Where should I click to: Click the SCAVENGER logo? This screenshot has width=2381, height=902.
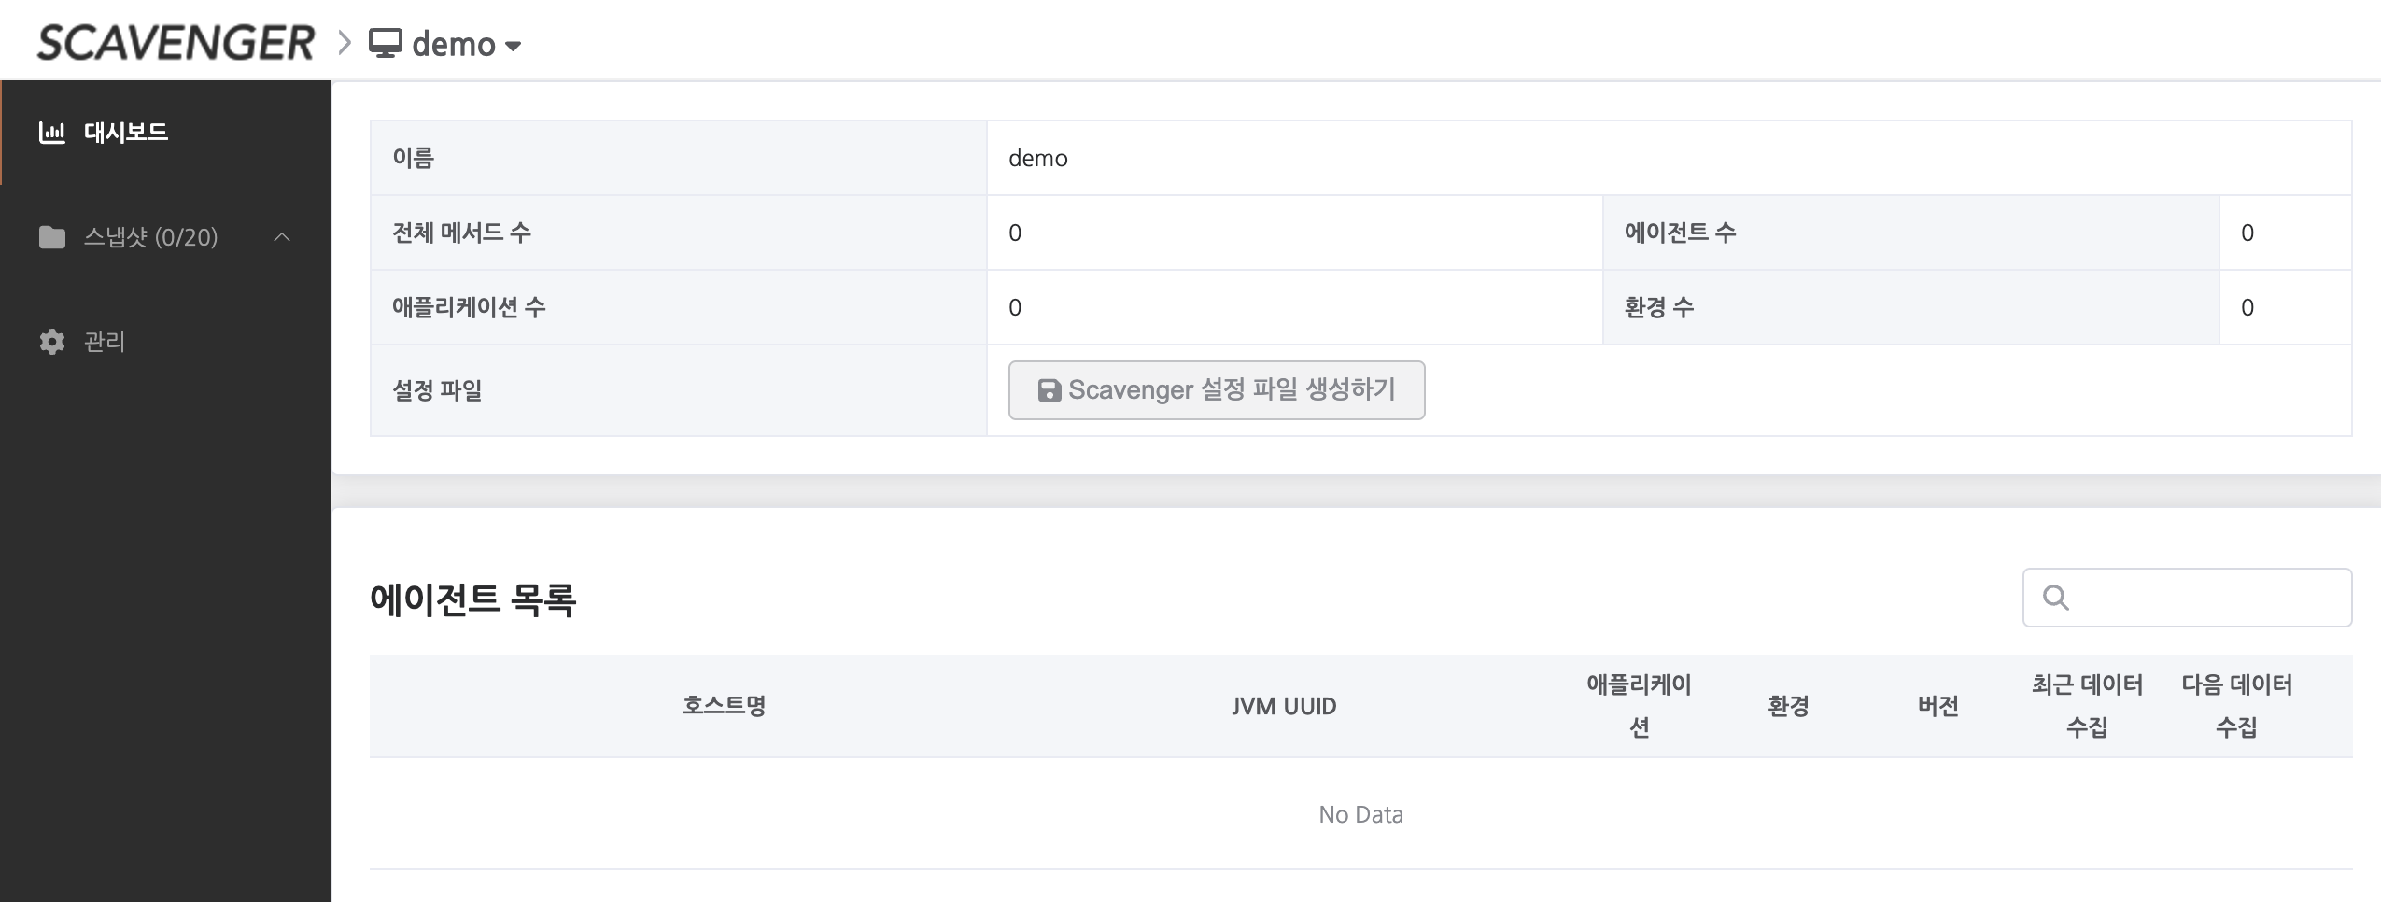pos(176,43)
